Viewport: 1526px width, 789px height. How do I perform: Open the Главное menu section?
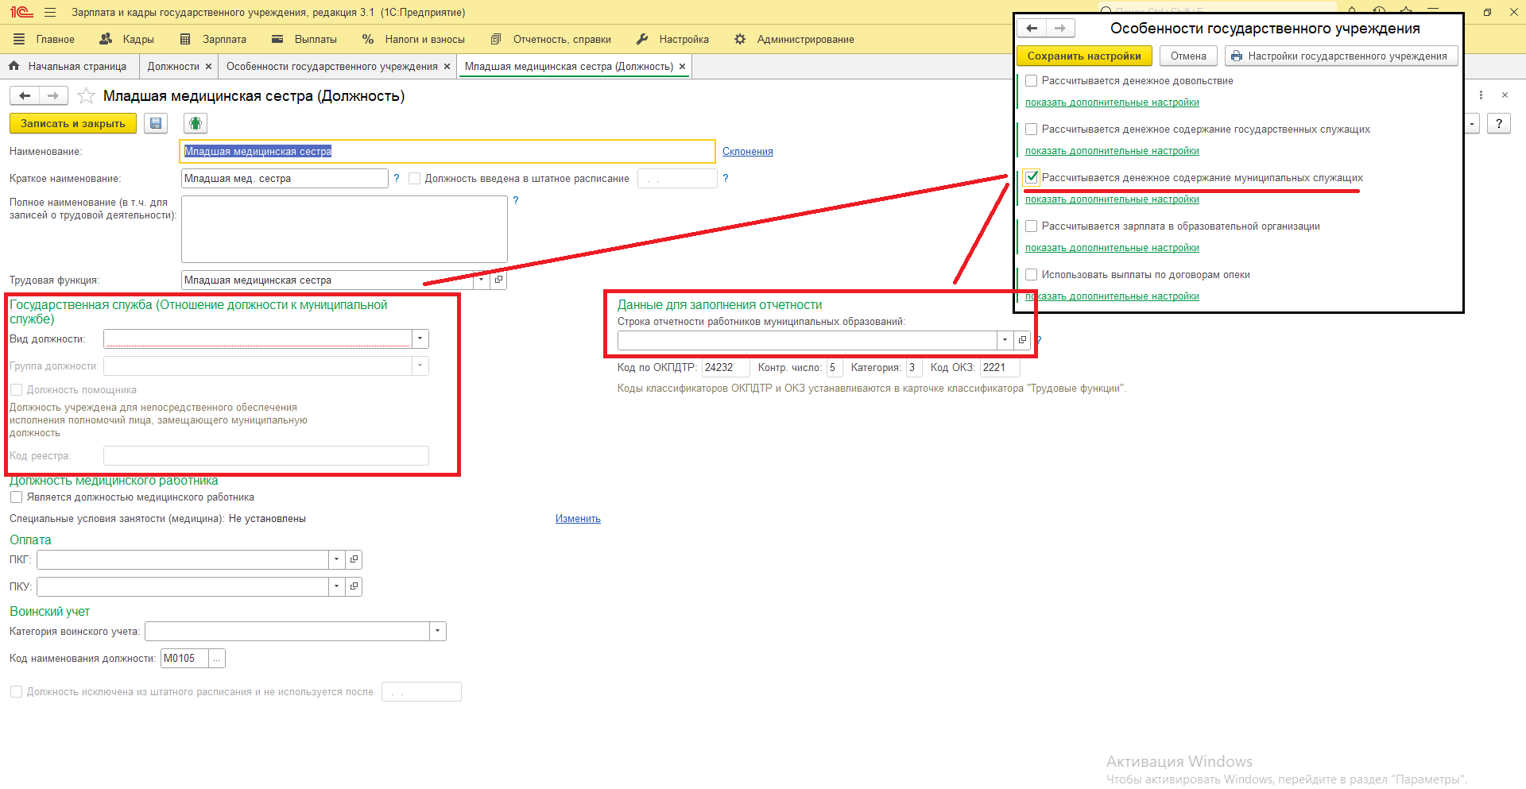click(45, 39)
